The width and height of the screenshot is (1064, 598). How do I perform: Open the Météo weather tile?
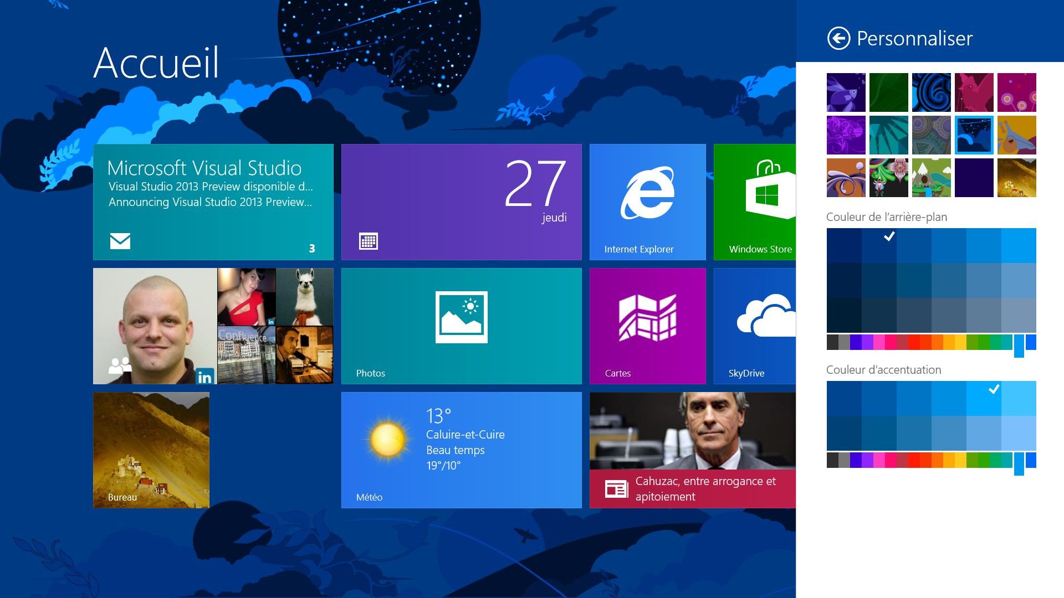click(x=461, y=450)
